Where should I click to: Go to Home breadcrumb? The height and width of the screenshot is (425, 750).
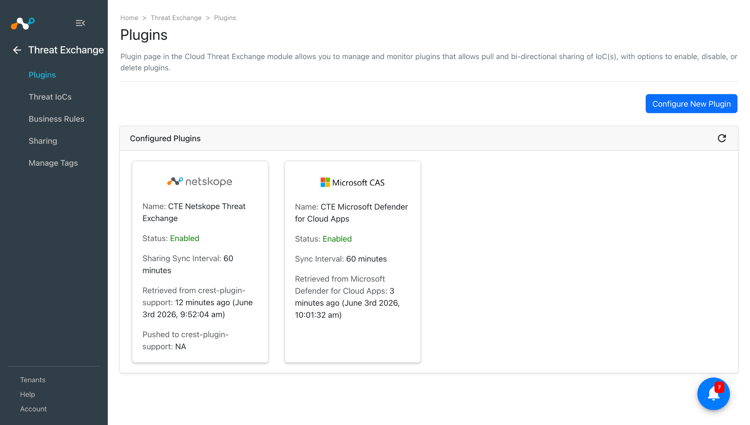point(129,18)
